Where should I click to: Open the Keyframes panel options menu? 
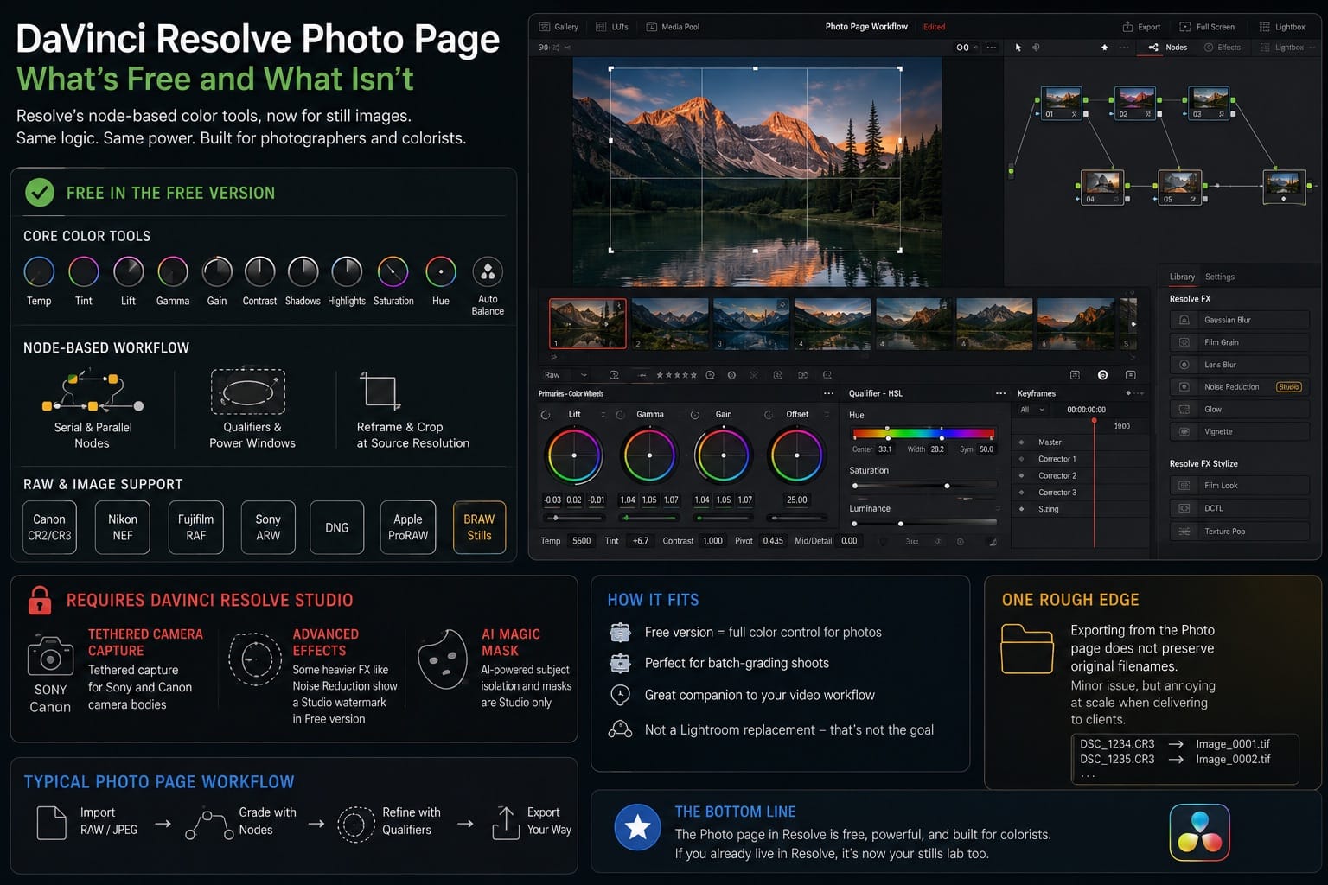point(1138,393)
